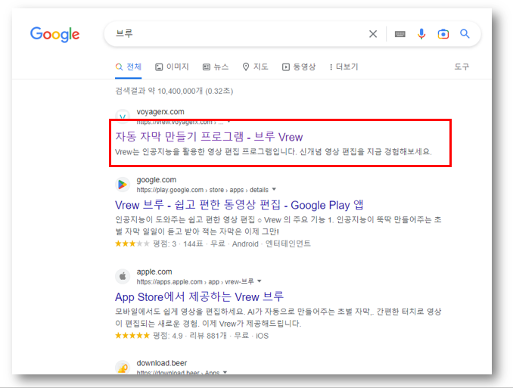Expand voyagerx result options arrow
This screenshot has height=388, width=513.
229,122
